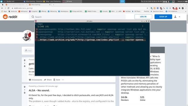
Task: Open the OfferUp bookmark
Action: pyautogui.click(x=43, y=11)
